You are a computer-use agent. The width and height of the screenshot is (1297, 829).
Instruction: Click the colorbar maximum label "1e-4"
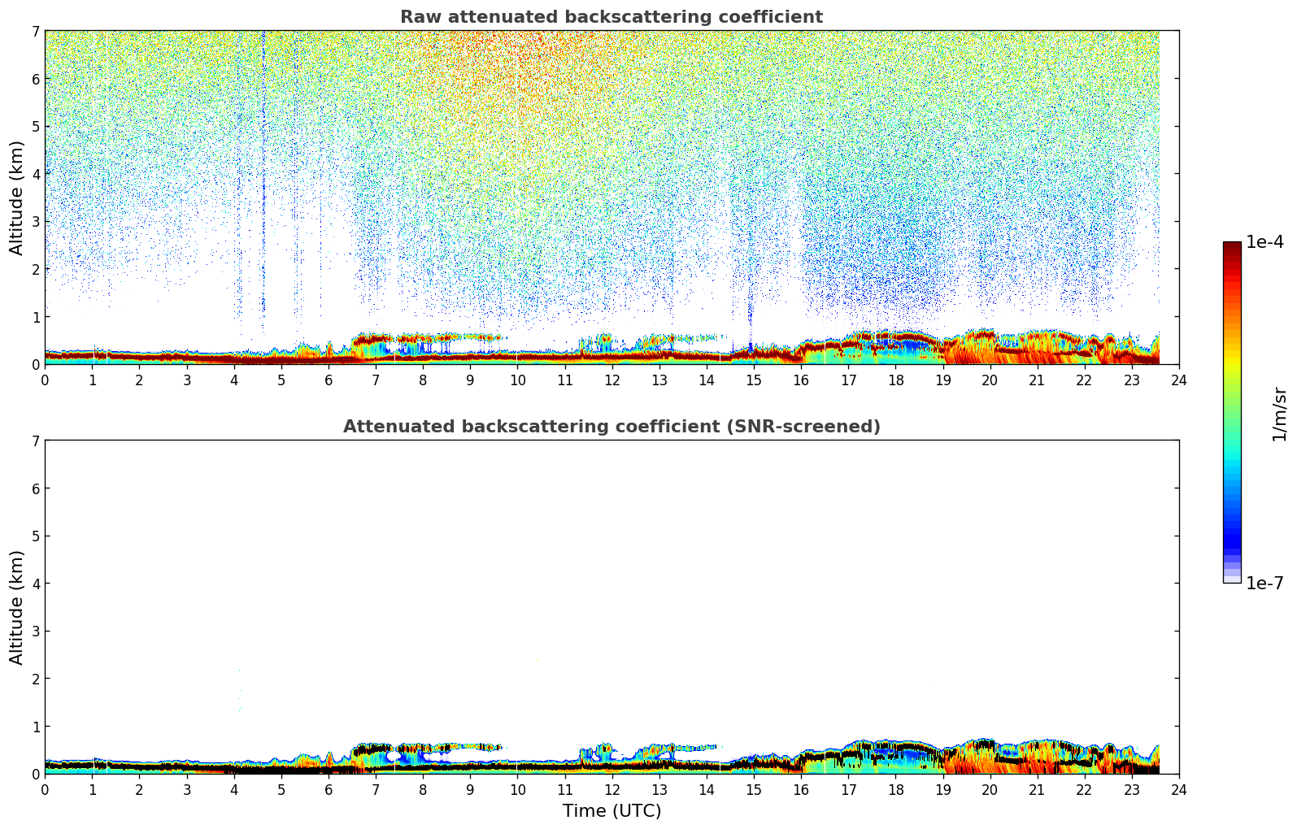pos(1264,242)
